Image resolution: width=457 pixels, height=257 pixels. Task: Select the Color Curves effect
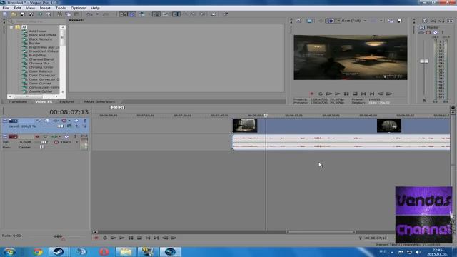click(40, 83)
